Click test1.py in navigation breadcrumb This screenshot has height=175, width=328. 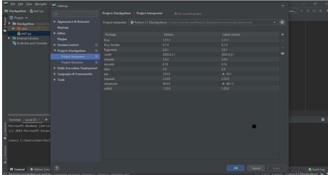36,11
